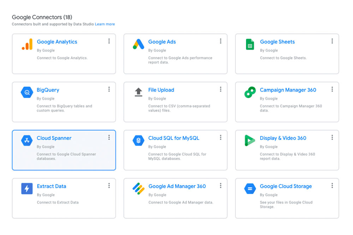The width and height of the screenshot is (353, 235).
Task: Choose the Extract Data connector title
Action: [52, 186]
